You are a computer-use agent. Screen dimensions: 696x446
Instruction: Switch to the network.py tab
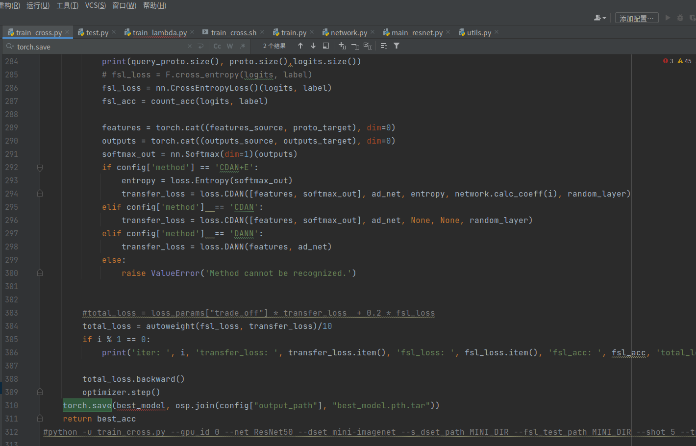click(x=348, y=32)
